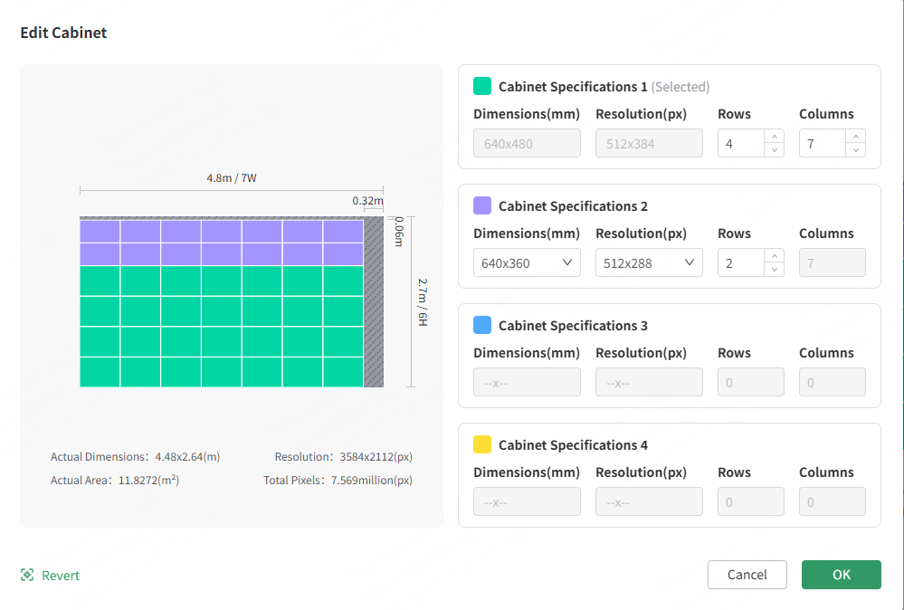Increase Rows for Cabinet Specifications 1
904x610 pixels.
pyautogui.click(x=774, y=137)
